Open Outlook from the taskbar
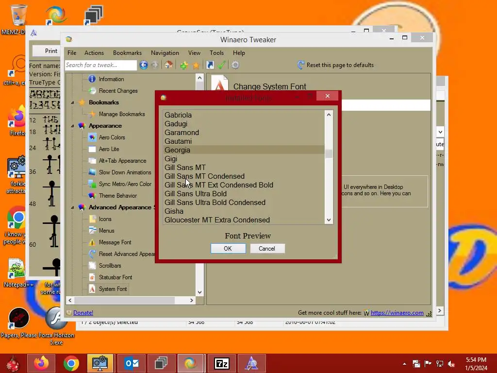The width and height of the screenshot is (497, 373). pyautogui.click(x=131, y=363)
